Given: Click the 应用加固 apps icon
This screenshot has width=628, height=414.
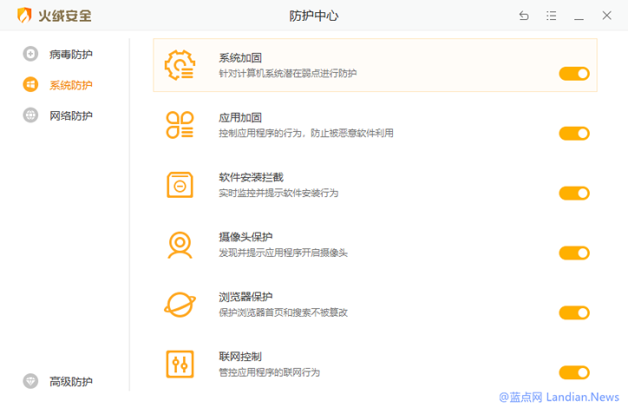Looking at the screenshot, I should (x=180, y=125).
